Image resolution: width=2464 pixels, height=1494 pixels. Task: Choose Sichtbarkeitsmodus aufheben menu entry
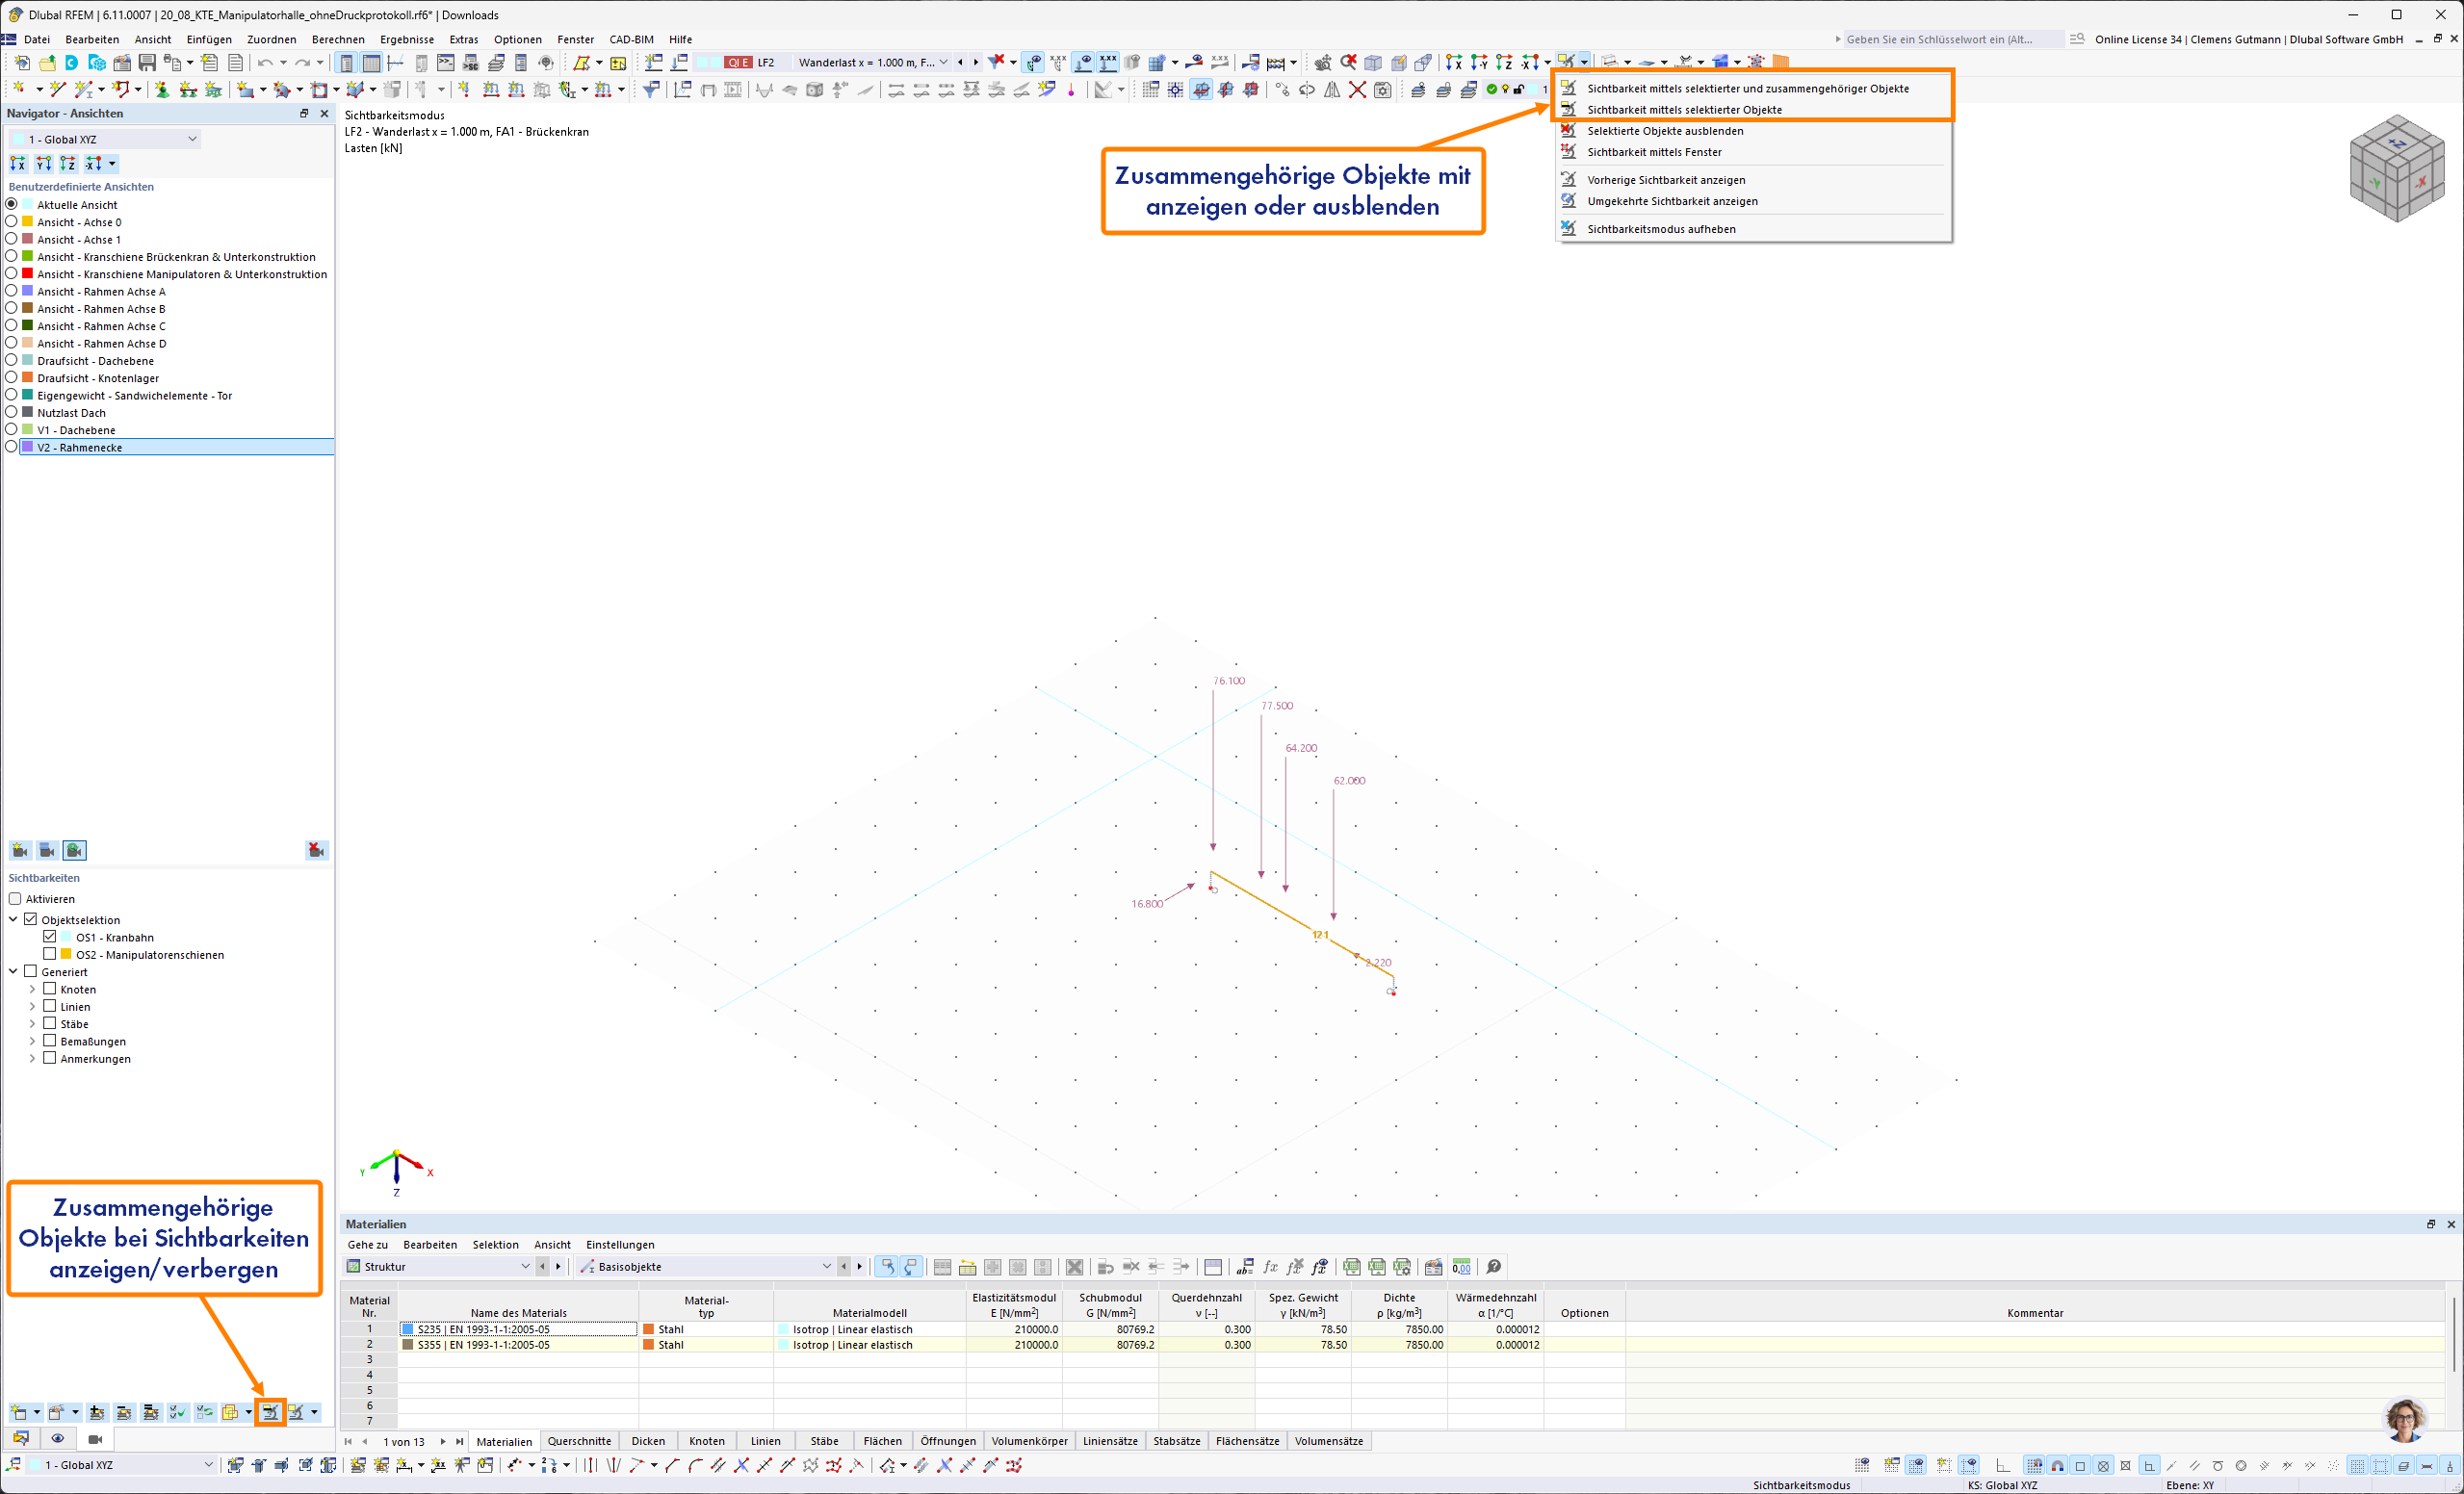(1661, 229)
